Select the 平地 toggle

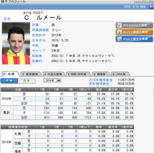[9, 81]
